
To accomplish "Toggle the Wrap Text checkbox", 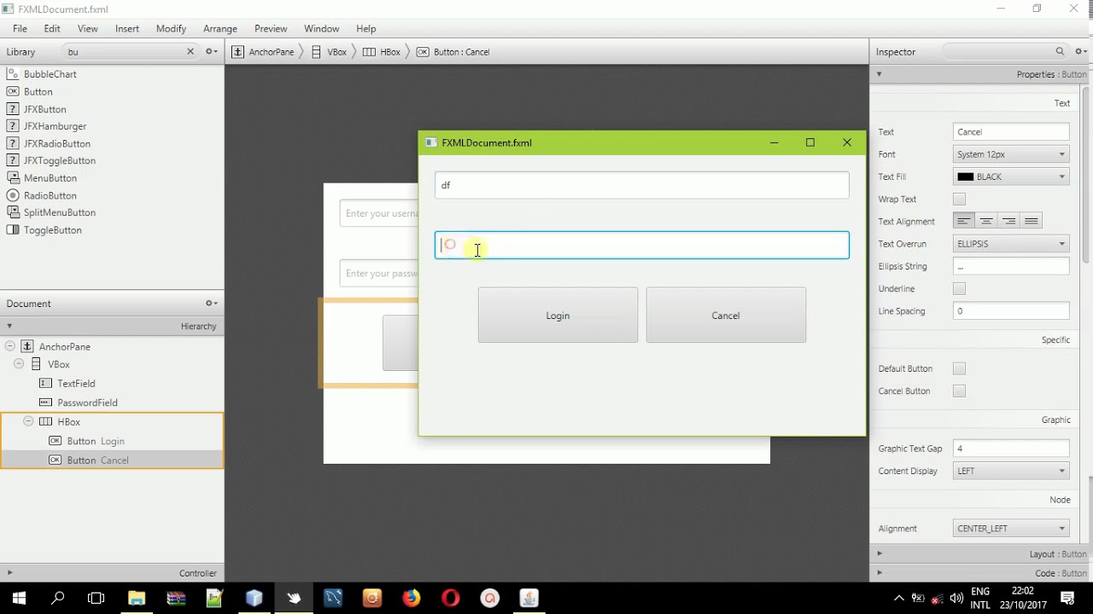I will coord(959,199).
